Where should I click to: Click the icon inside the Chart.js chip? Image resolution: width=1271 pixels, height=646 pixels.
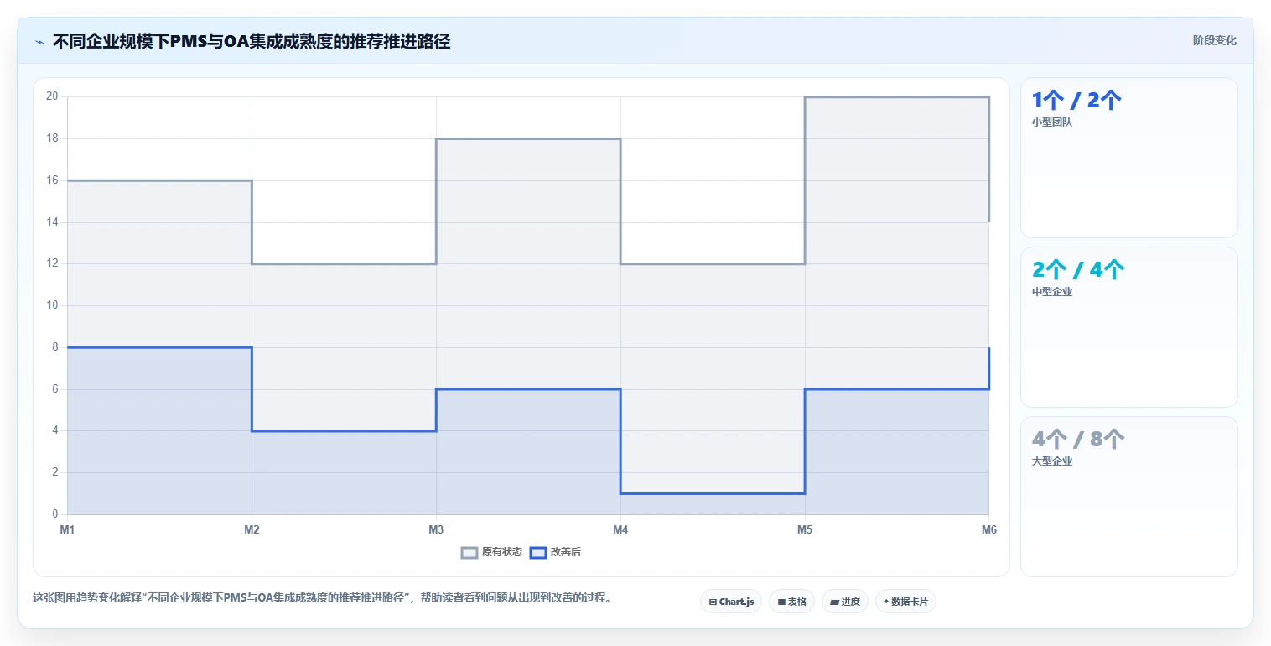(x=713, y=602)
